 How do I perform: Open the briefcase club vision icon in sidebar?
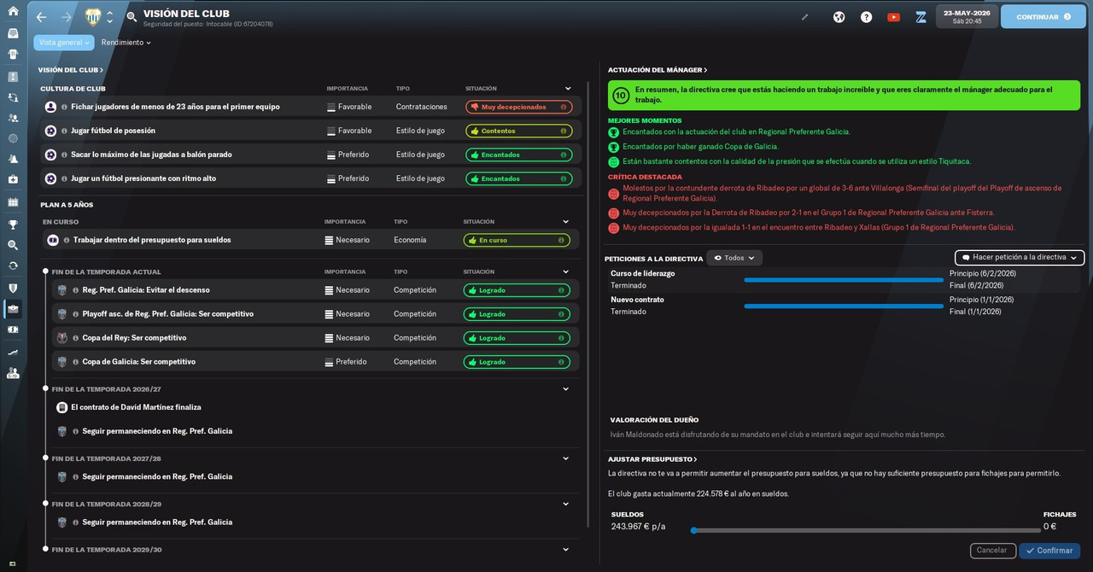(x=13, y=308)
